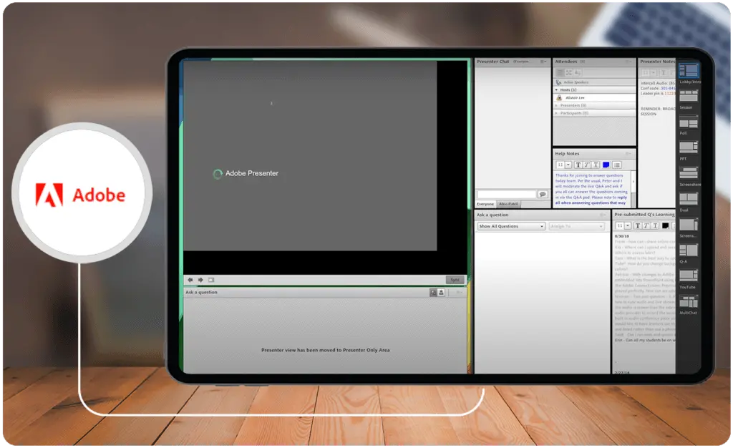Image resolution: width=733 pixels, height=448 pixels.
Task: Toggle underline in Pre-submitted Q's notes
Action: click(656, 225)
